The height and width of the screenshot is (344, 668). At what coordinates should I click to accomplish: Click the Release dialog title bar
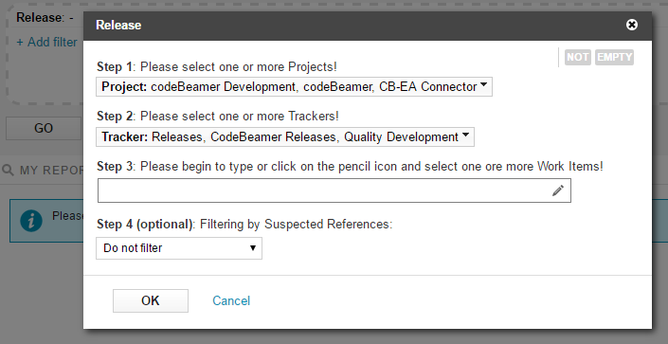[x=368, y=26]
